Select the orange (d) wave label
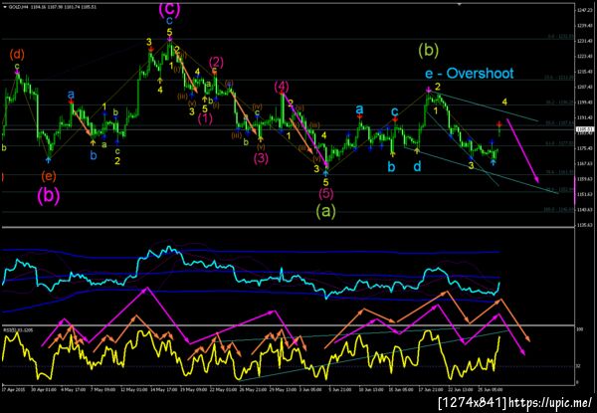This screenshot has width=597, height=413. 17,55
